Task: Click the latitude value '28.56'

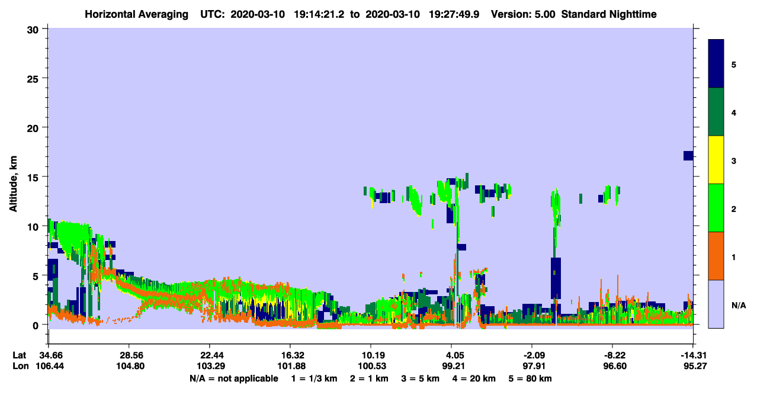Action: [129, 355]
